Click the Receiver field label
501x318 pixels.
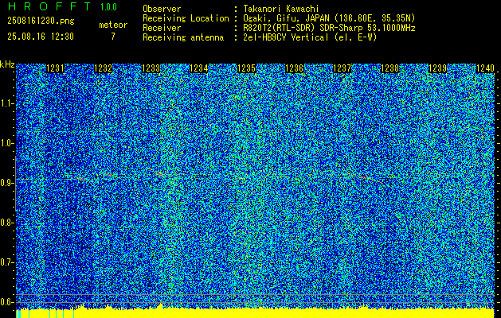pyautogui.click(x=162, y=28)
